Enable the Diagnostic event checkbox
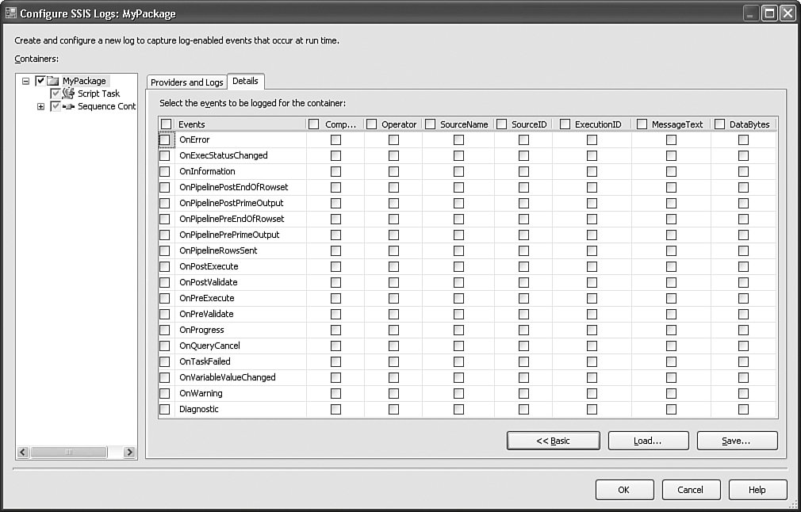Screen dimensions: 801x512 point(164,409)
